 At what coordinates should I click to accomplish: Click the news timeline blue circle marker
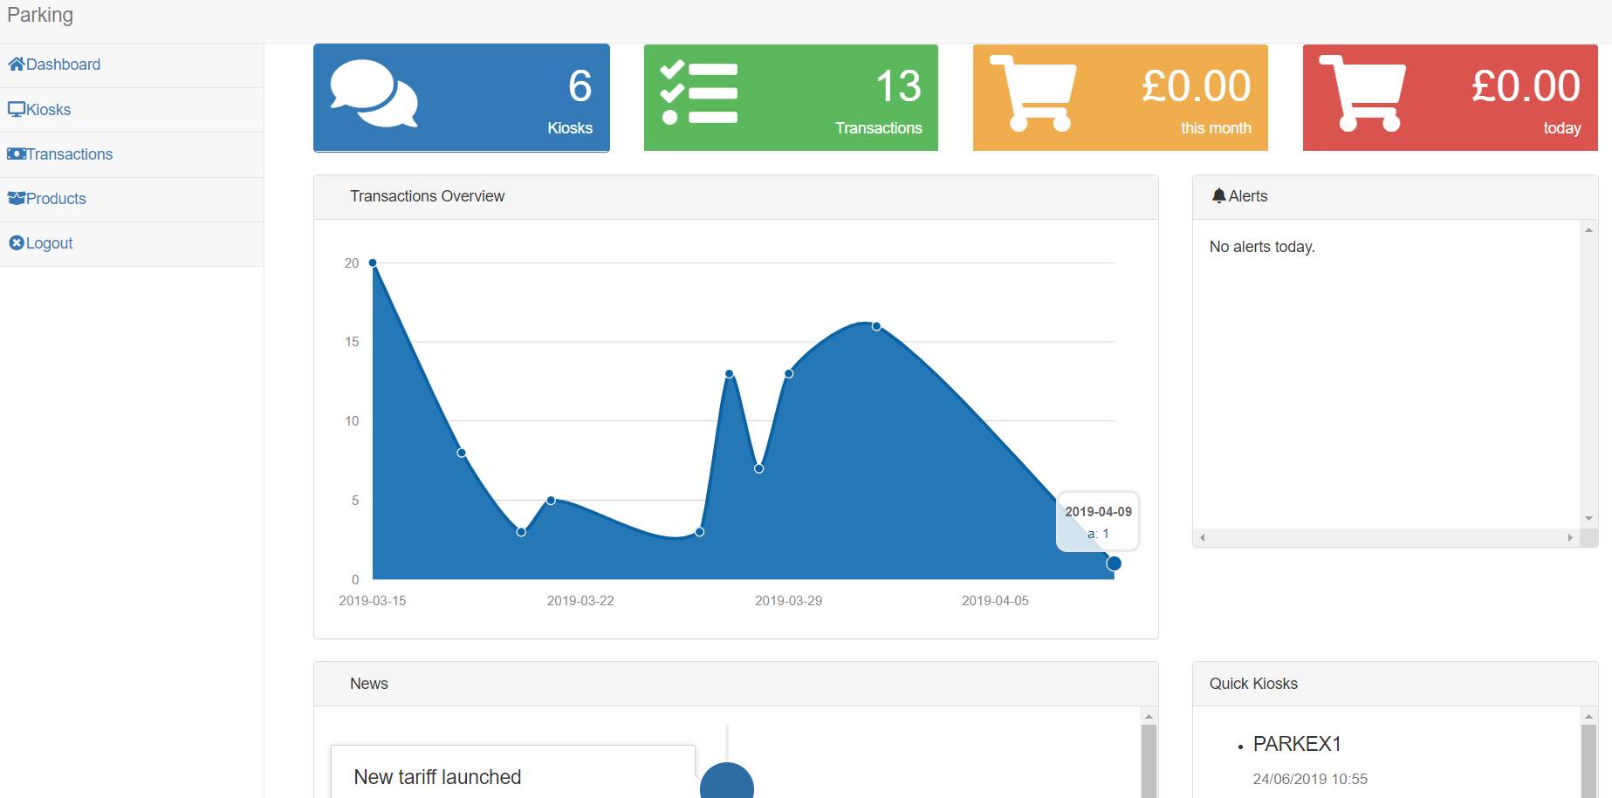(x=727, y=781)
